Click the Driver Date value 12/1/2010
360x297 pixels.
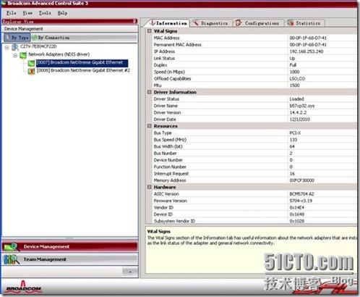click(299, 120)
